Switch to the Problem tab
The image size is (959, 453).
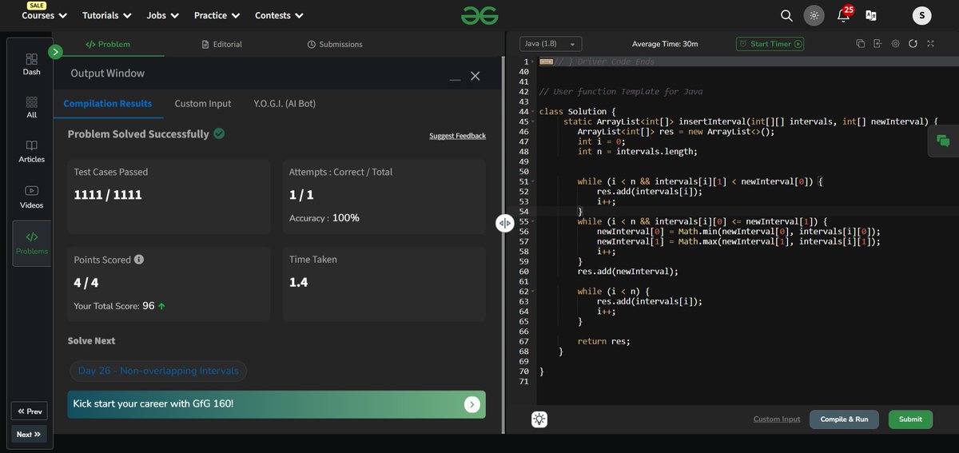(x=108, y=44)
